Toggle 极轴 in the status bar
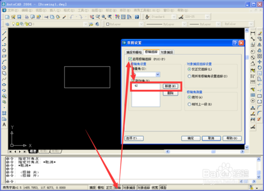 point(118,188)
